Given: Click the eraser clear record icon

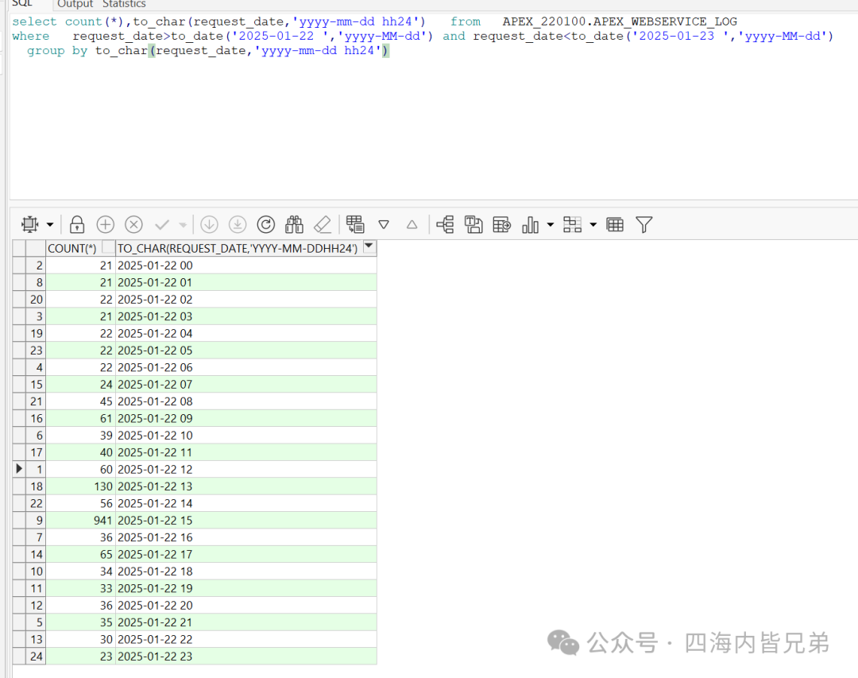Looking at the screenshot, I should tap(323, 224).
